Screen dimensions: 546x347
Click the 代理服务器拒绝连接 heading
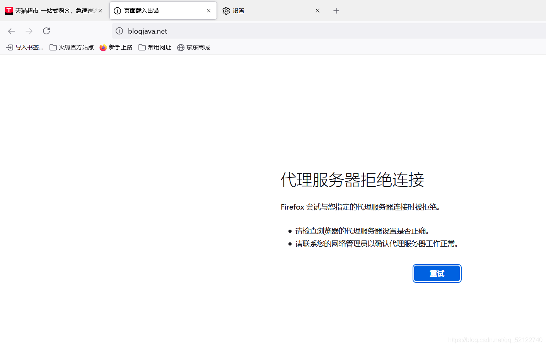pyautogui.click(x=352, y=180)
